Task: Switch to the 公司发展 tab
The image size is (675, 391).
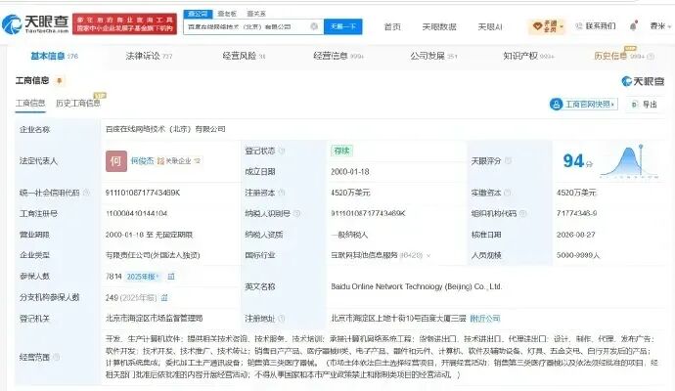Action: (433, 56)
